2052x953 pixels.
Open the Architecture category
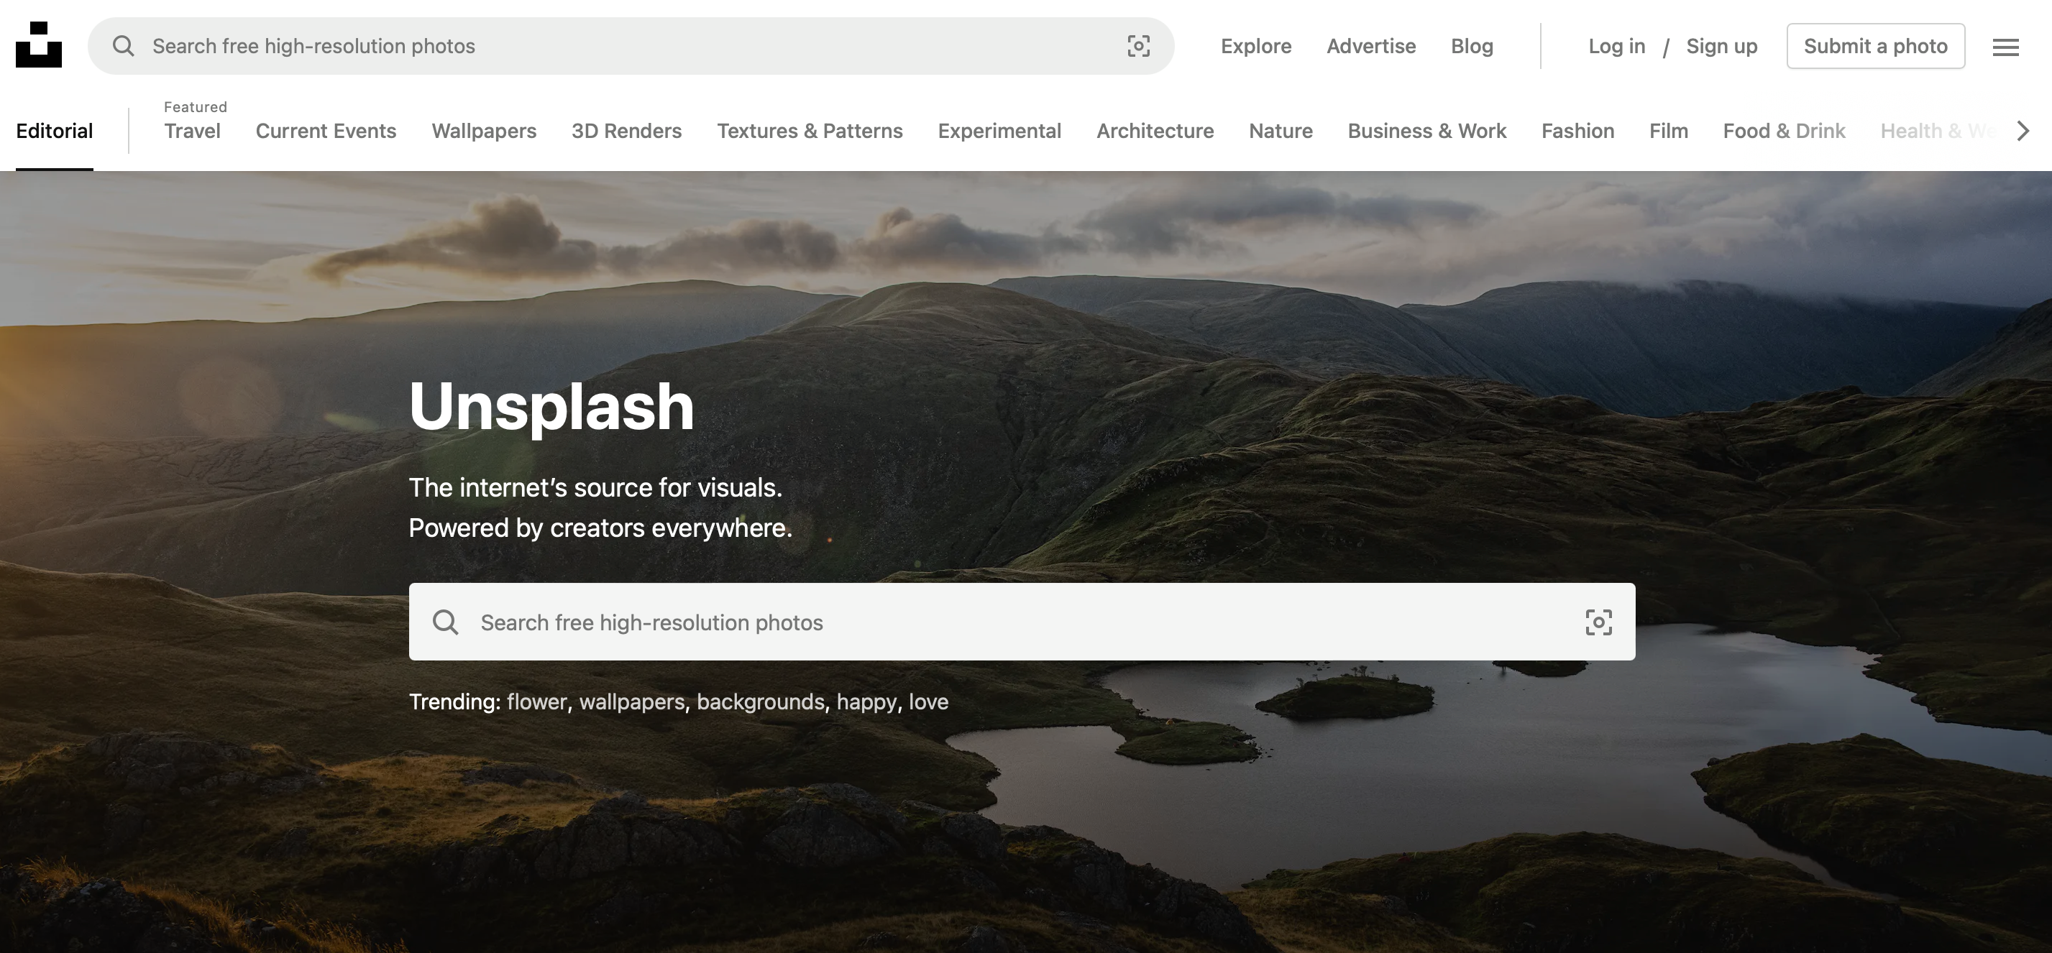coord(1155,131)
